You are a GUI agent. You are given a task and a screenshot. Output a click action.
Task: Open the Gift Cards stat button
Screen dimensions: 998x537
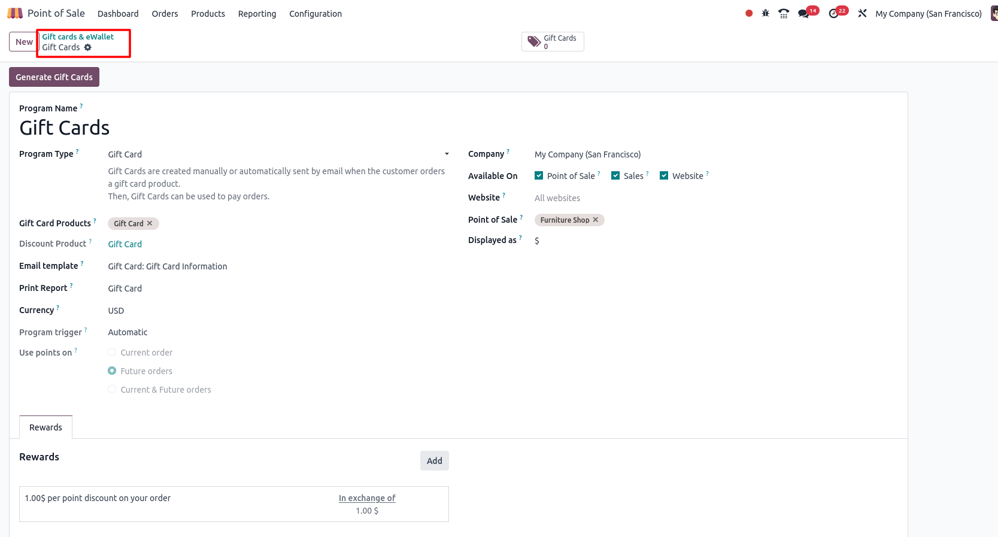553,42
